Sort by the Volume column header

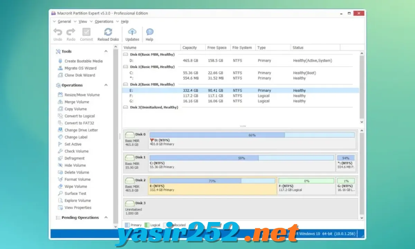(151, 47)
